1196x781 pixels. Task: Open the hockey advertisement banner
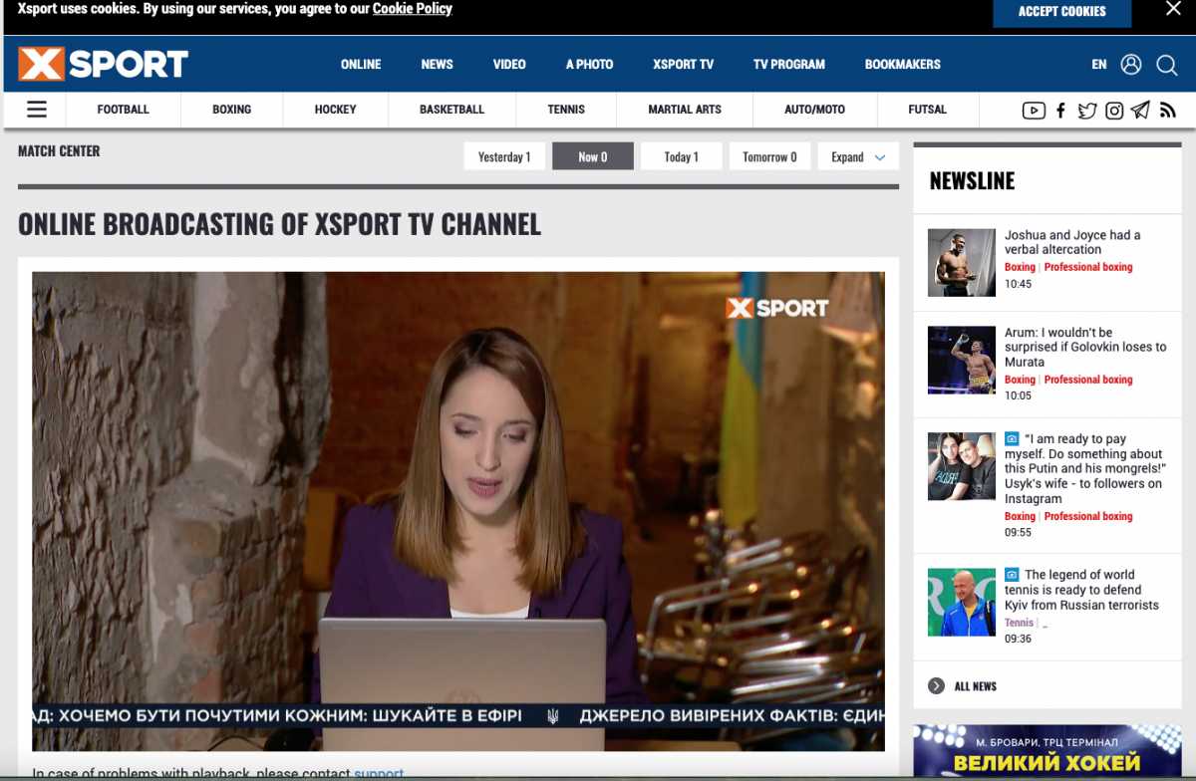(x=1047, y=752)
